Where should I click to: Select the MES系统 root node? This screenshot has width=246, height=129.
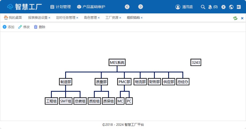[117, 62]
